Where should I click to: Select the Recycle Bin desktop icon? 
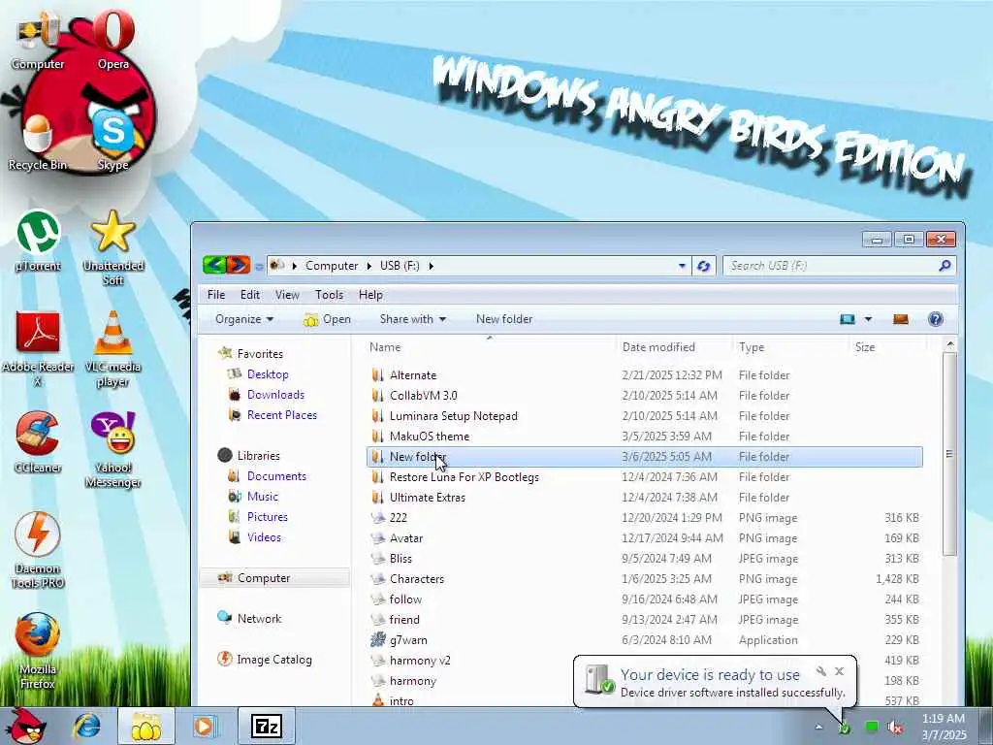pyautogui.click(x=38, y=143)
